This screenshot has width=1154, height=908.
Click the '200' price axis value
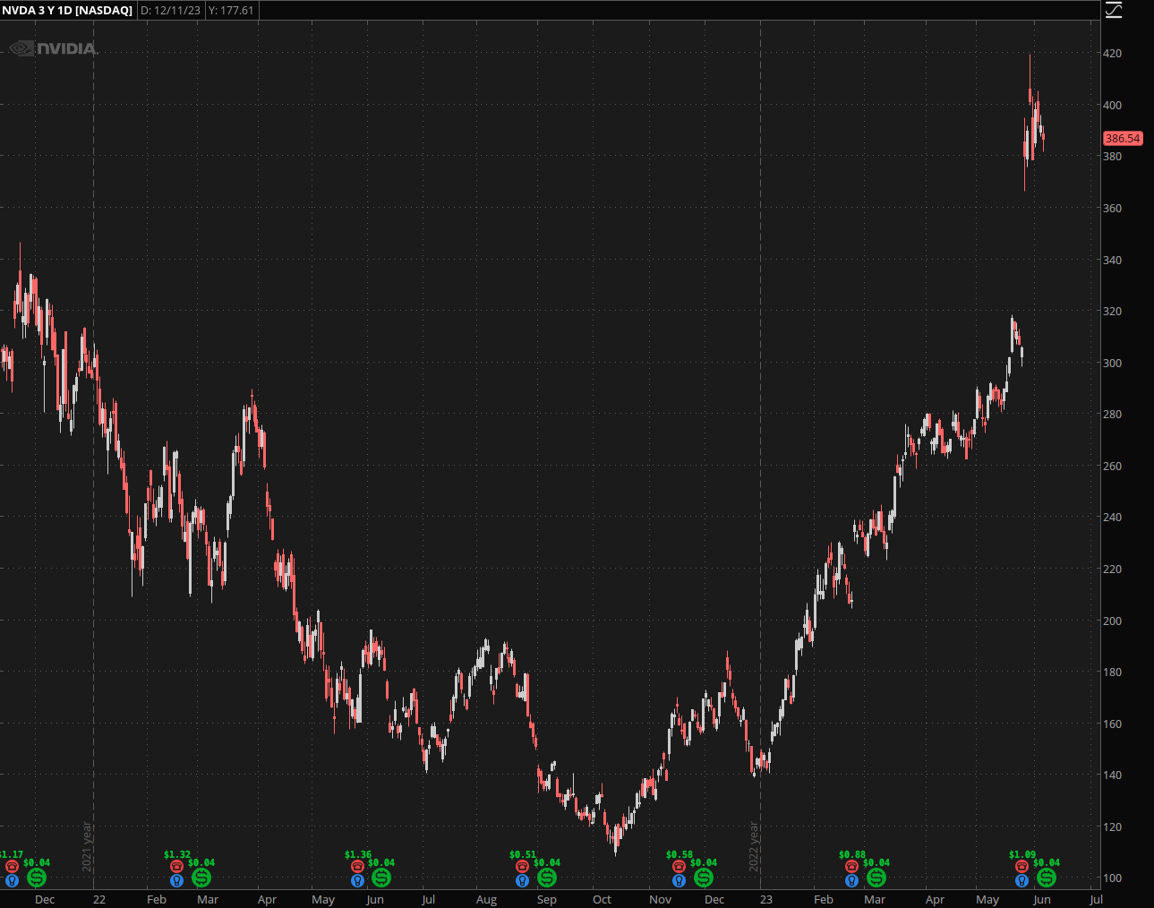(x=1112, y=621)
